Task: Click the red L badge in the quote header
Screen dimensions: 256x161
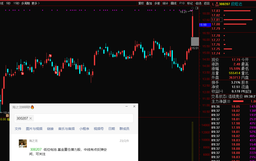Action: [x=213, y=4]
